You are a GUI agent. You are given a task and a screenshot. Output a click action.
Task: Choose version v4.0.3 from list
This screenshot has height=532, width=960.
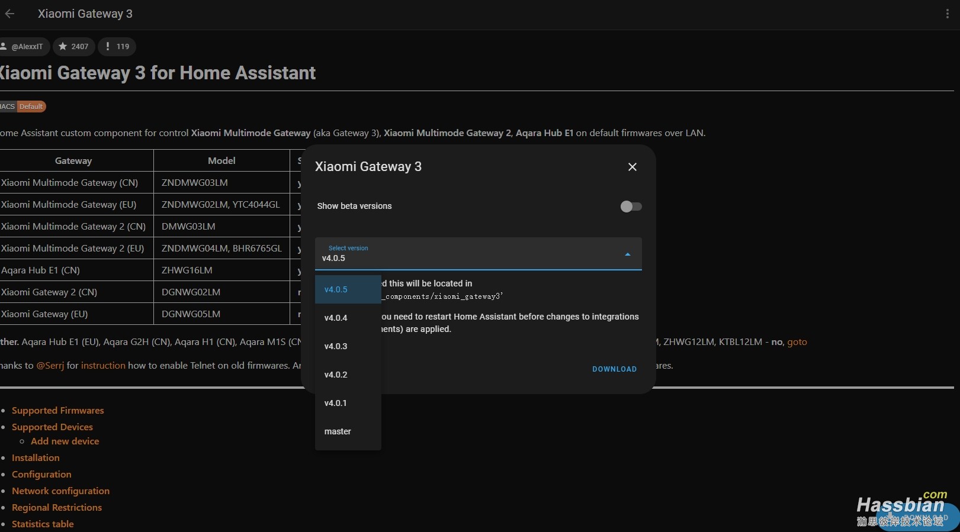[x=348, y=346]
